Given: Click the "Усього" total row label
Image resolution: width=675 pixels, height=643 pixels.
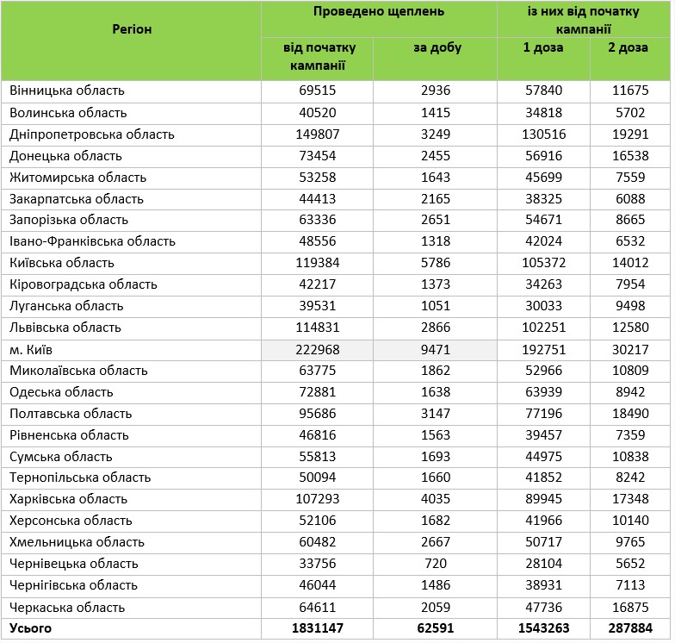Looking at the screenshot, I should 30,628.
